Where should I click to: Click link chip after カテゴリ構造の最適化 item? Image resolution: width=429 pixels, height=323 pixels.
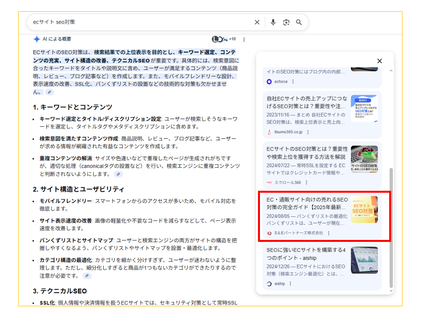coord(87,276)
